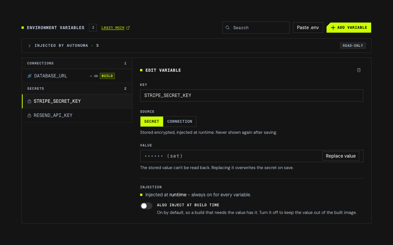Click the READ-ONLY badge
This screenshot has width=393, height=245.
[353, 46]
